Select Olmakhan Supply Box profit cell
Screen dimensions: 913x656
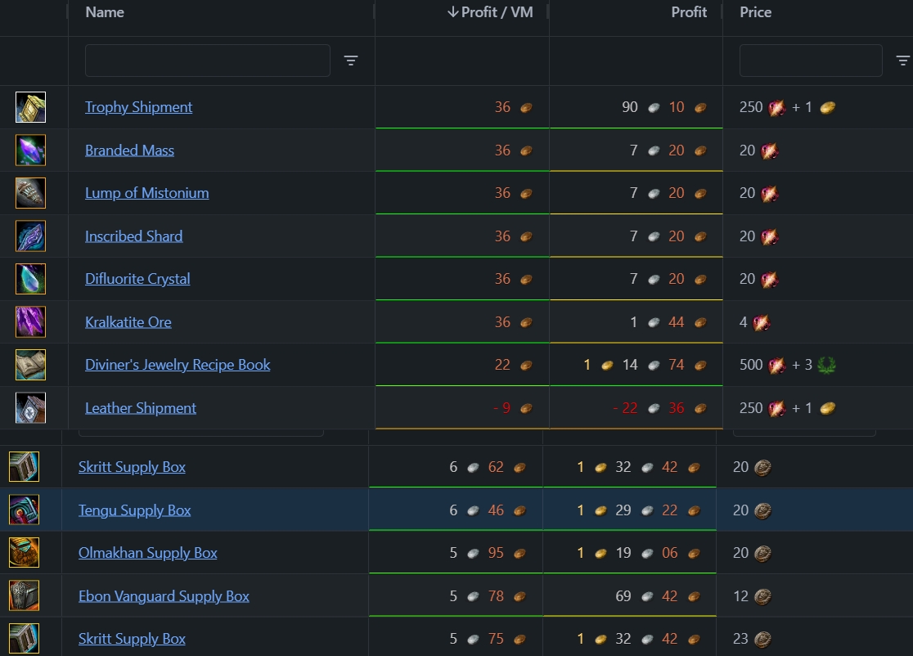pos(629,552)
